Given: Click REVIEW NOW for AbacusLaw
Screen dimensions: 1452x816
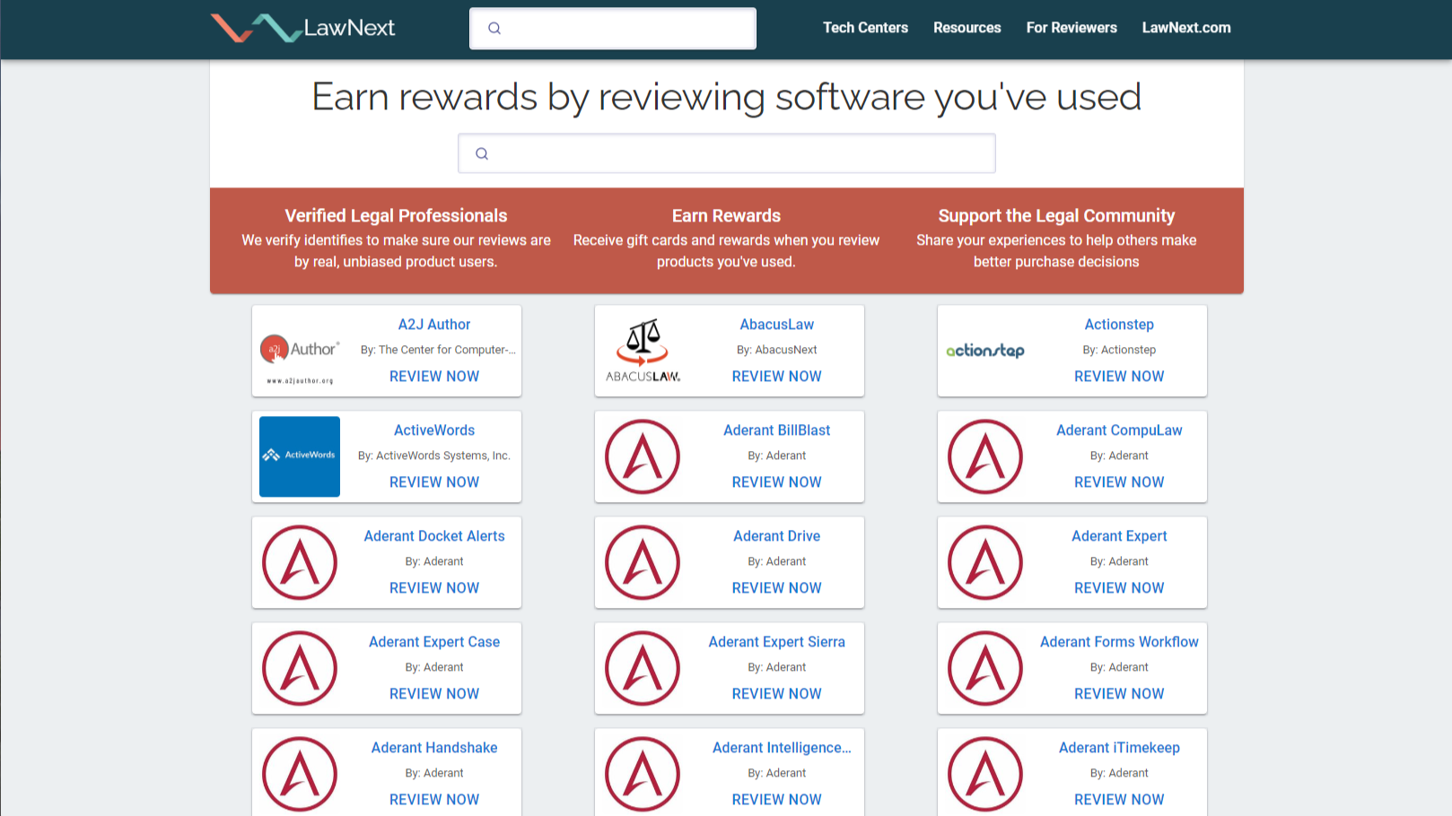Looking at the screenshot, I should tap(777, 377).
